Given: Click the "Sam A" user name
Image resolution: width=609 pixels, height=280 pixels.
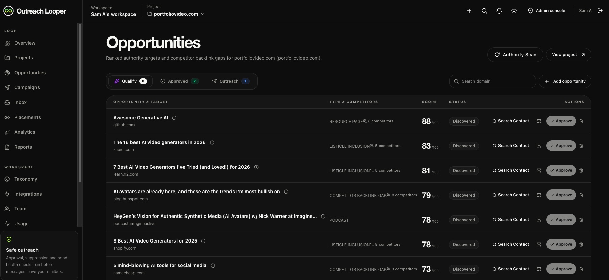Looking at the screenshot, I should 585,11.
